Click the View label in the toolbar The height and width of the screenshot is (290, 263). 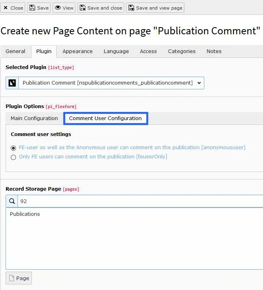coord(68,8)
